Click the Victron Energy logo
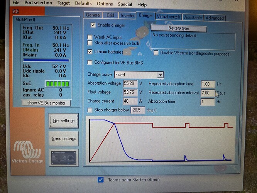This screenshot has width=257, height=193. 27,152
